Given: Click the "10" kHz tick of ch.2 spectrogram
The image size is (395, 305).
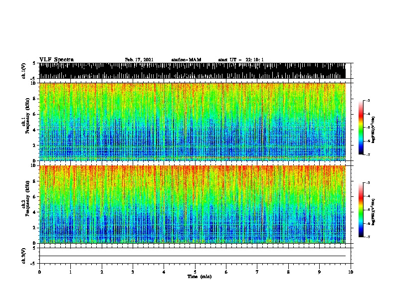Looking at the screenshot, I should 34,165.
